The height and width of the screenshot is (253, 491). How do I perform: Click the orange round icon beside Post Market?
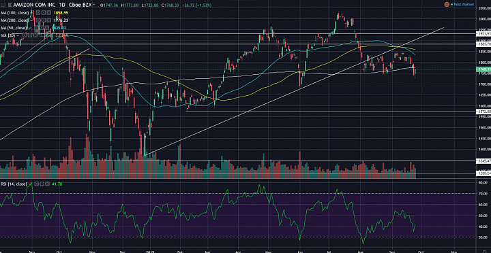[x=447, y=4]
